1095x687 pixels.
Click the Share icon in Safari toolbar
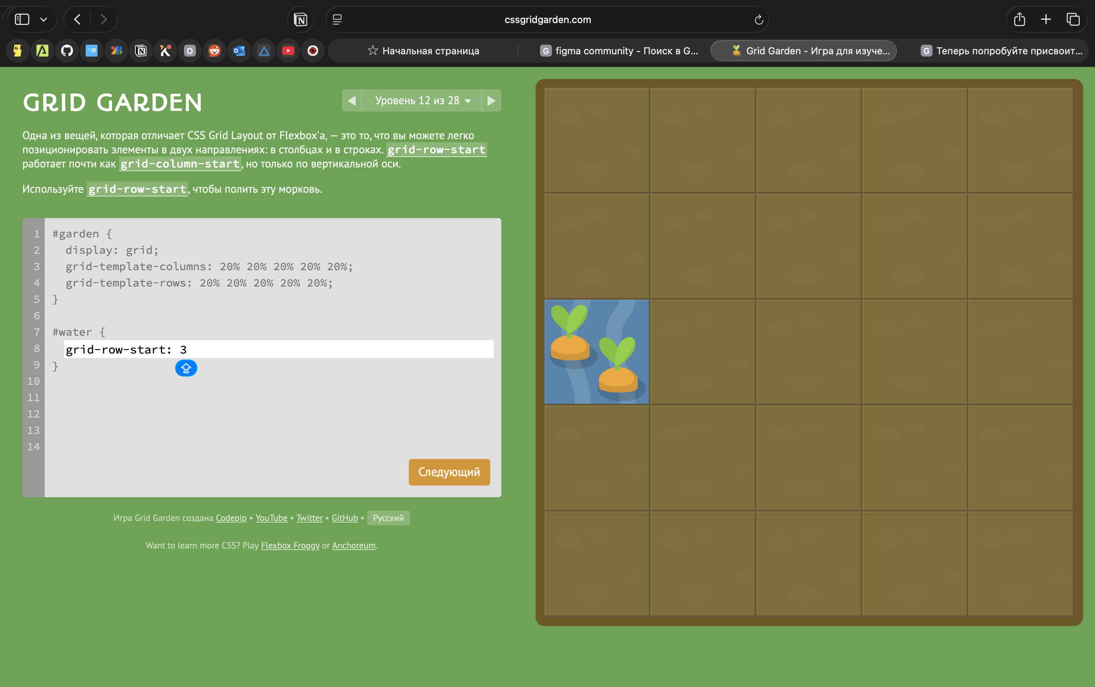1019,19
